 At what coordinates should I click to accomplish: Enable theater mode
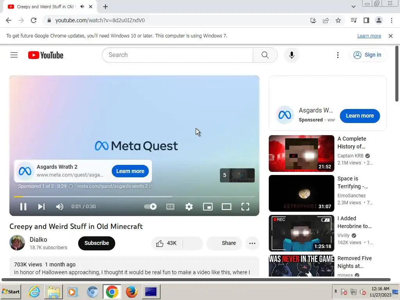[227, 207]
